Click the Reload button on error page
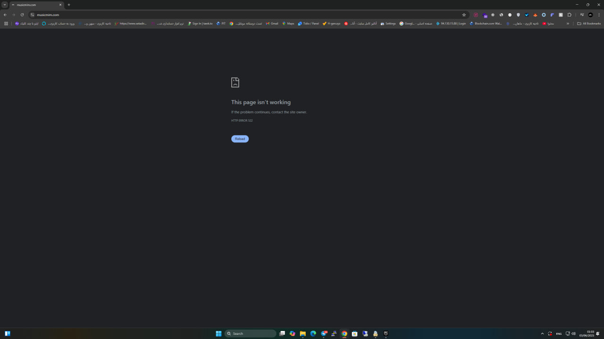604x339 pixels. click(240, 139)
